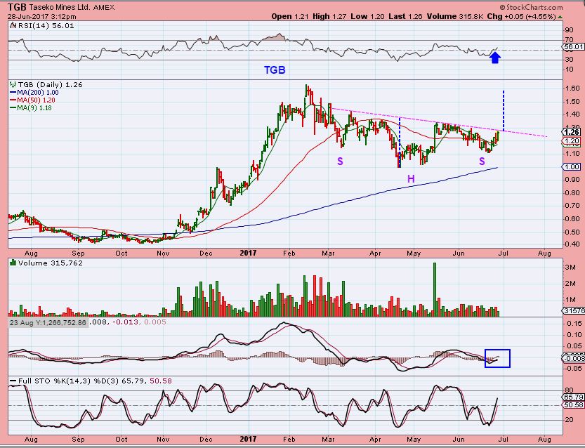Click the 80 level on stochastic axis
The image size is (585, 448).
coord(570,390)
